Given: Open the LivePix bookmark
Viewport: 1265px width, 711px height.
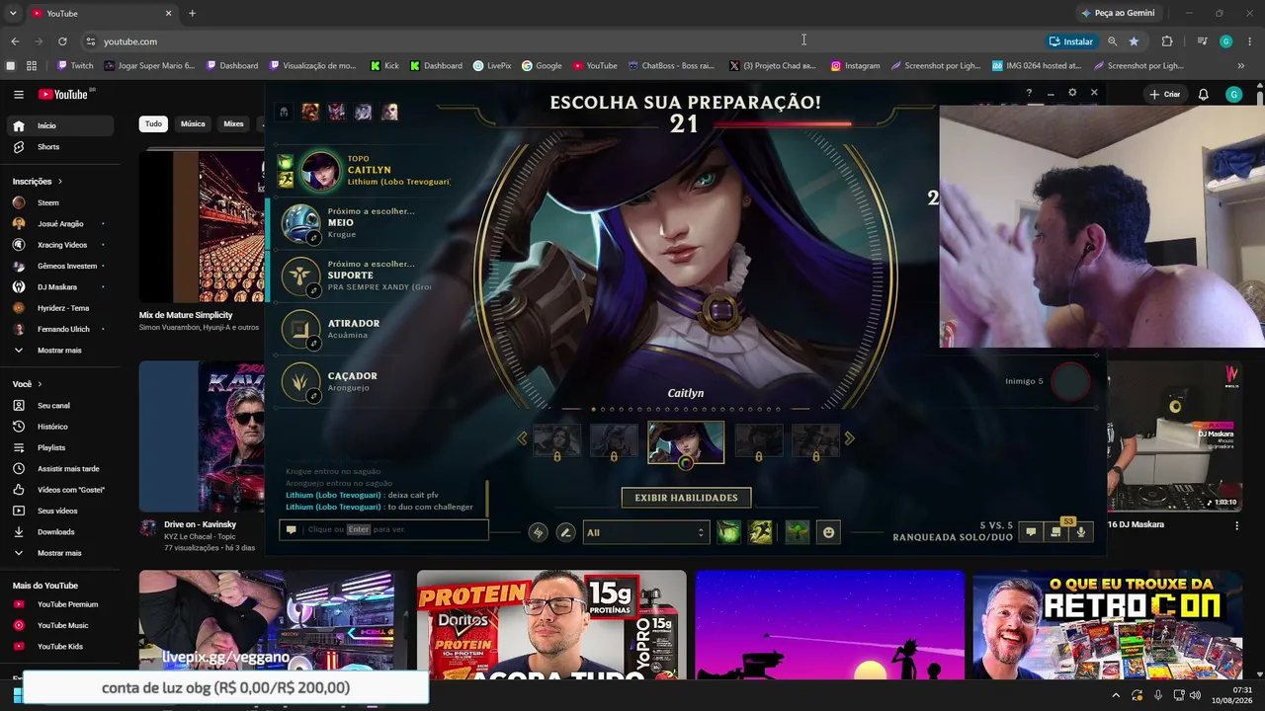Looking at the screenshot, I should pyautogui.click(x=492, y=66).
